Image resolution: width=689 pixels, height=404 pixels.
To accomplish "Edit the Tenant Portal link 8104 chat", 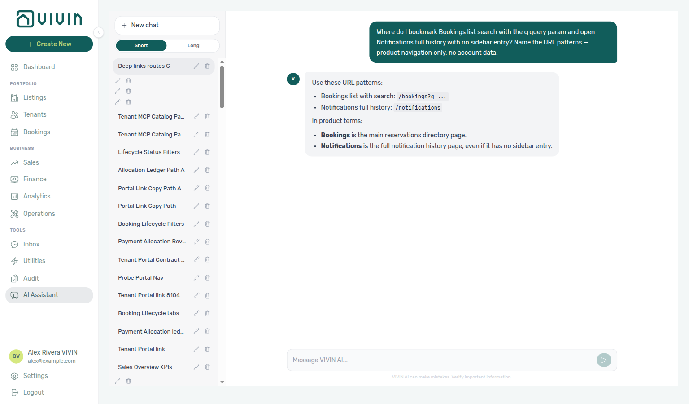I will pyautogui.click(x=196, y=295).
